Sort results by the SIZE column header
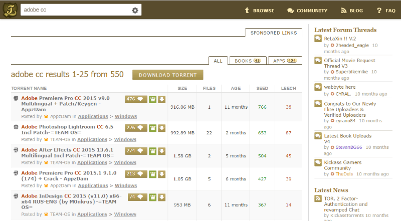Viewport: 401px width, 221px height. point(182,88)
